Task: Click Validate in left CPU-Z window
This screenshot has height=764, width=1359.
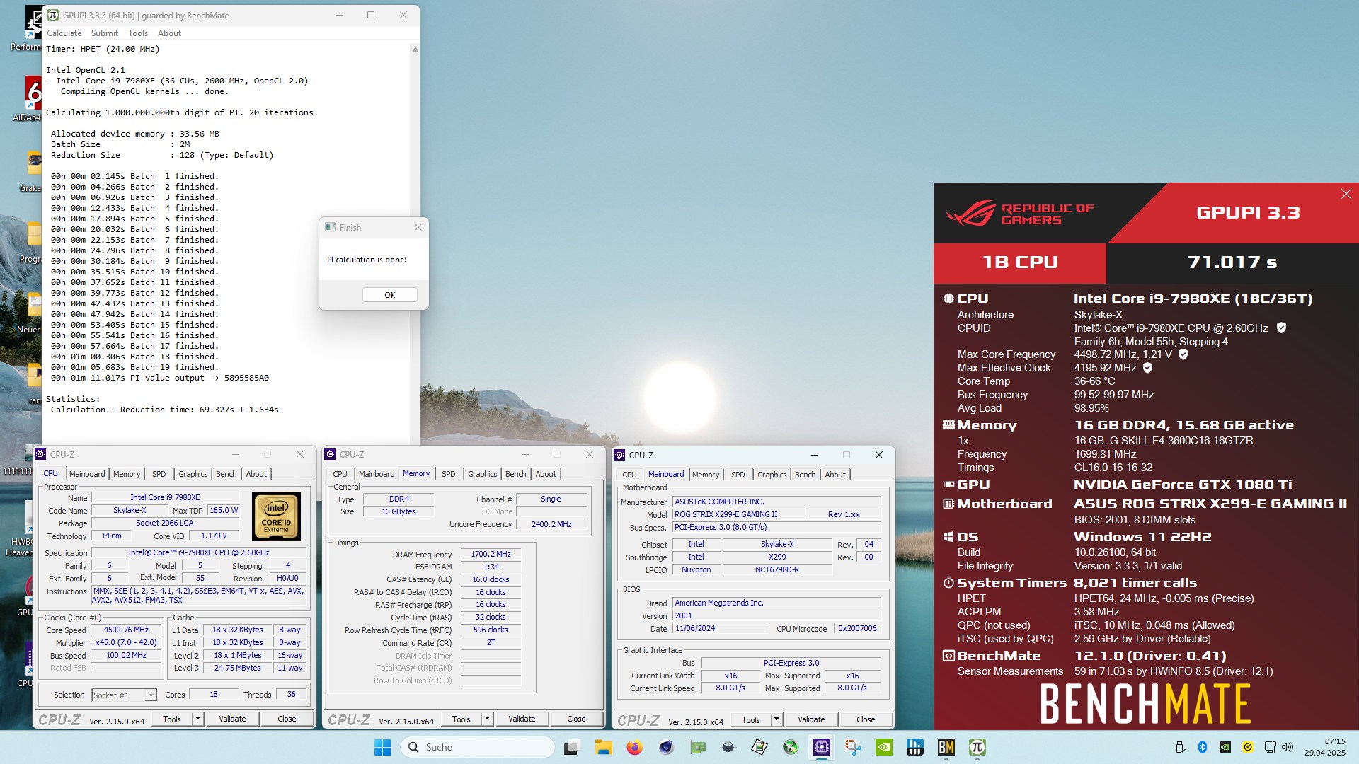Action: pyautogui.click(x=232, y=719)
